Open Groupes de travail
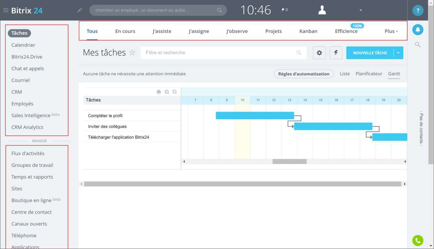This screenshot has height=249, width=434. tap(32, 165)
